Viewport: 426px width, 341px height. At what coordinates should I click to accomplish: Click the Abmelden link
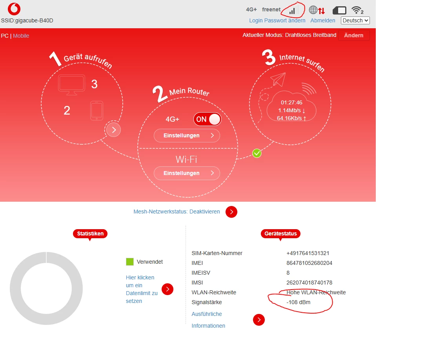coord(323,20)
